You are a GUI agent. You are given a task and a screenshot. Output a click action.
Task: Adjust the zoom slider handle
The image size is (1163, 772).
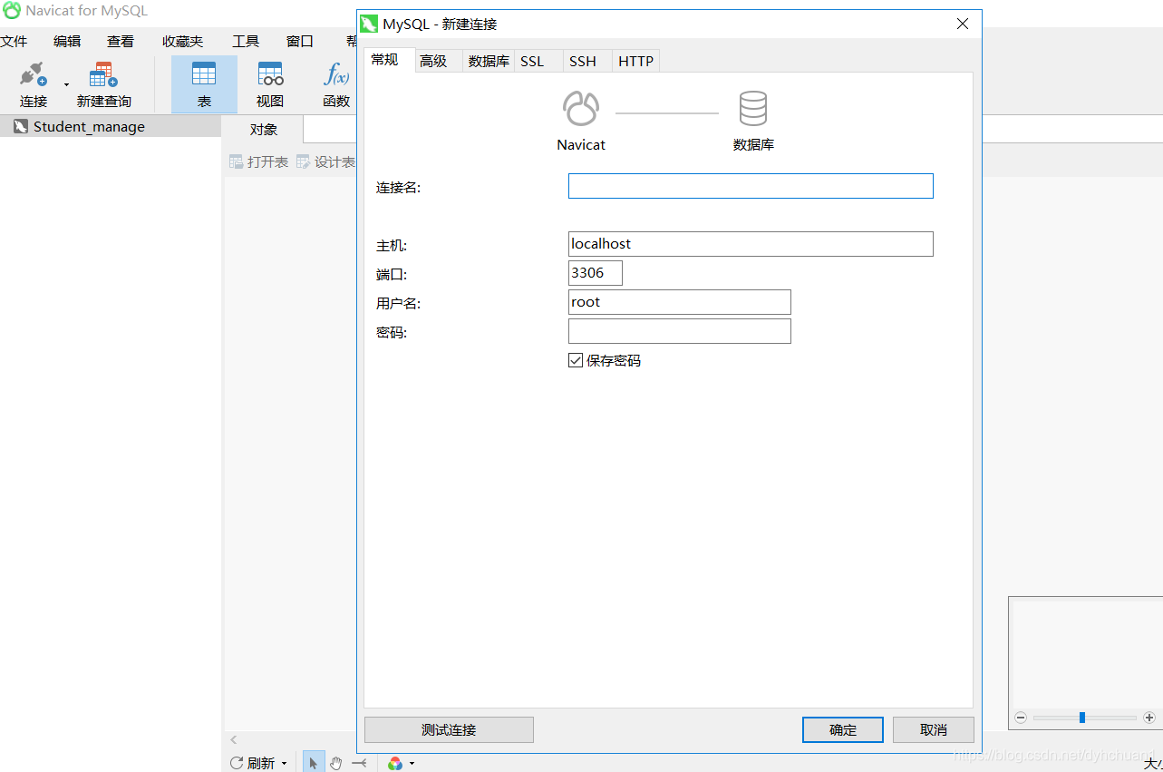1082,718
